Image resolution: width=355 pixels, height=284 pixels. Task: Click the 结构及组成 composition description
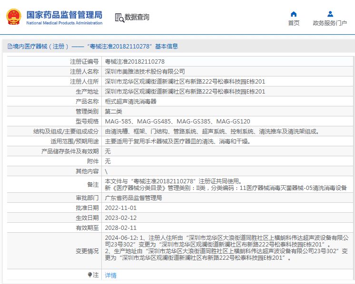[x=212, y=131]
